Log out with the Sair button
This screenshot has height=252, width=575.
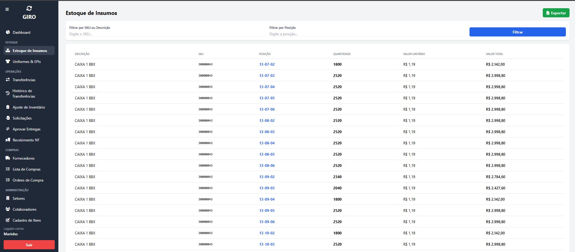(x=29, y=245)
